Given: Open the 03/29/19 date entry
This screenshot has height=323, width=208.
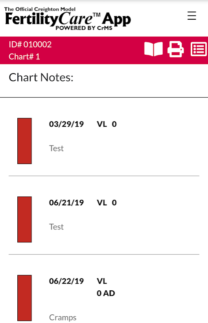Looking at the screenshot, I should tap(66, 124).
